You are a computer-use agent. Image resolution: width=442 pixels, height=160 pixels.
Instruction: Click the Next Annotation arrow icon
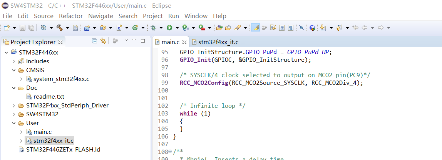[323, 28]
